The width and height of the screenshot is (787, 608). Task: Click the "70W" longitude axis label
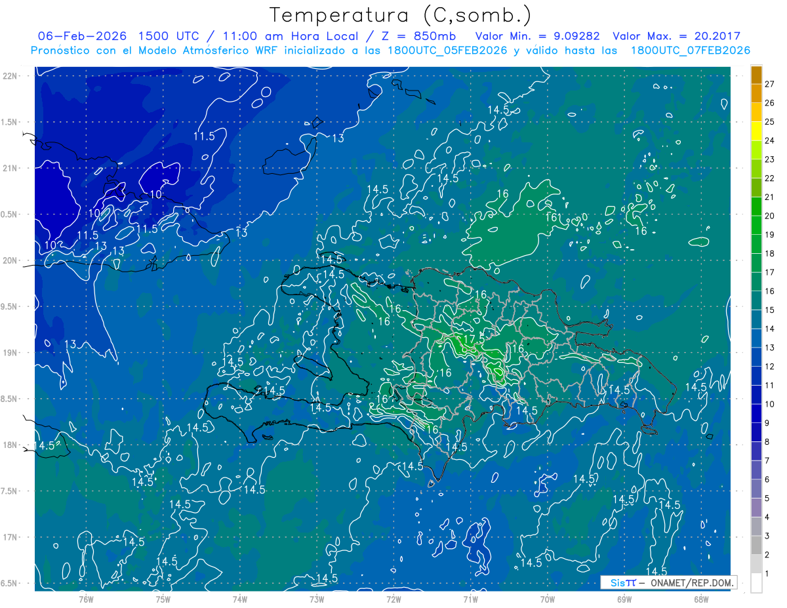tap(547, 599)
